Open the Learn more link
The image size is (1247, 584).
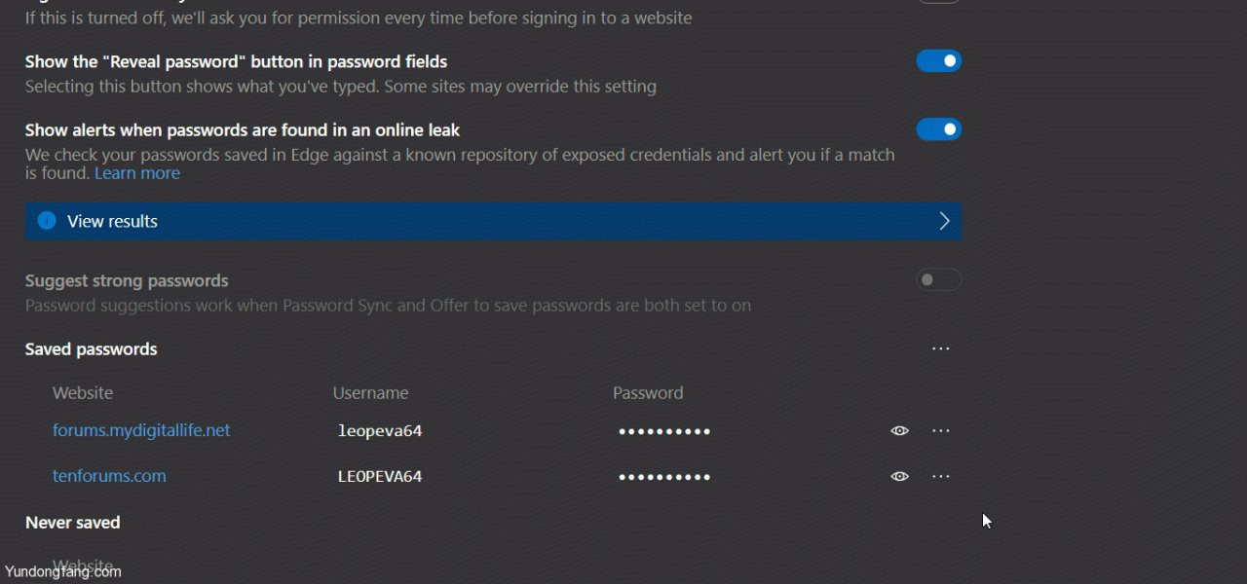[x=137, y=173]
